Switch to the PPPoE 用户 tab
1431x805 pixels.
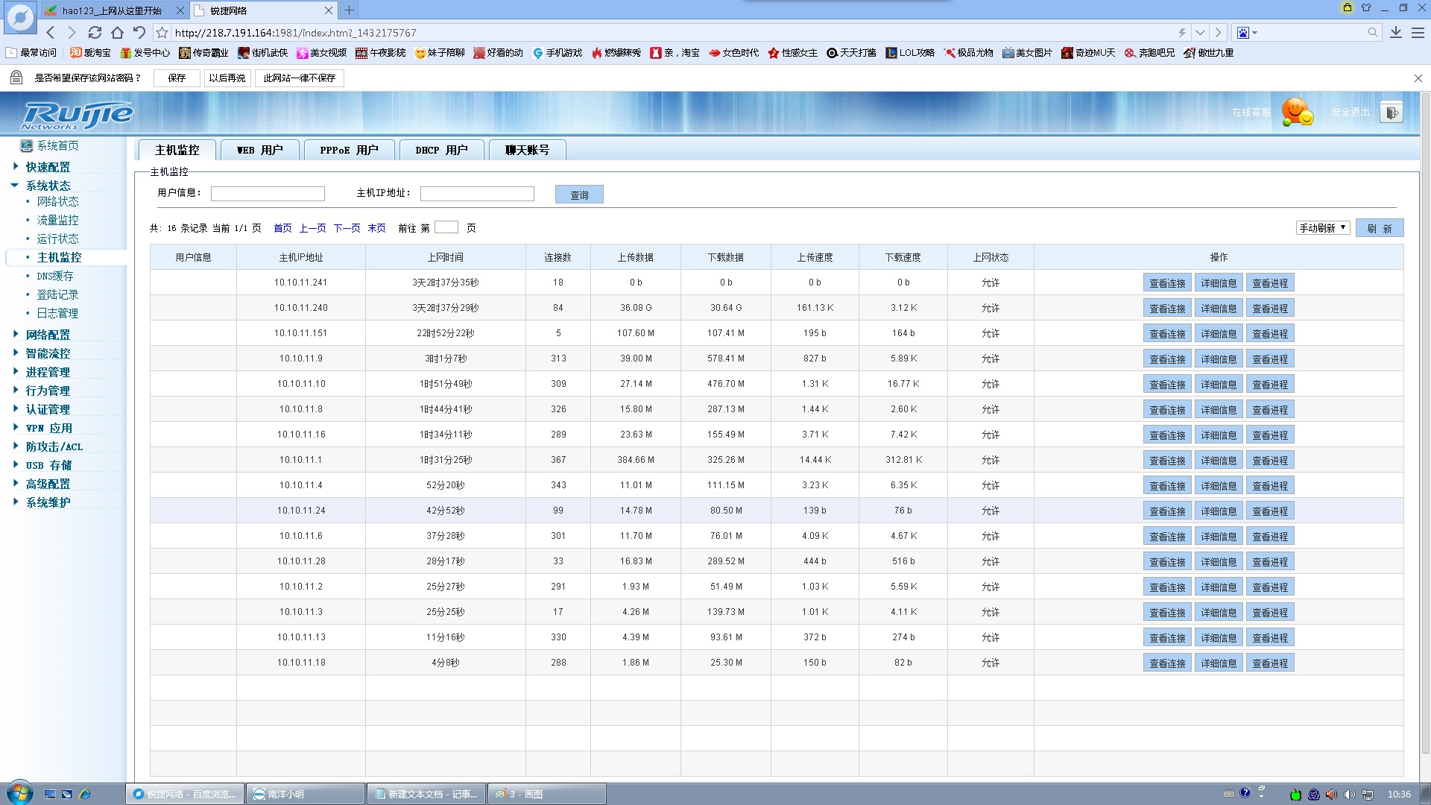click(349, 150)
